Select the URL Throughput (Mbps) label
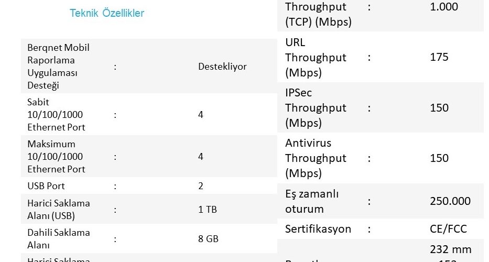The width and height of the screenshot is (489, 262). [x=316, y=58]
